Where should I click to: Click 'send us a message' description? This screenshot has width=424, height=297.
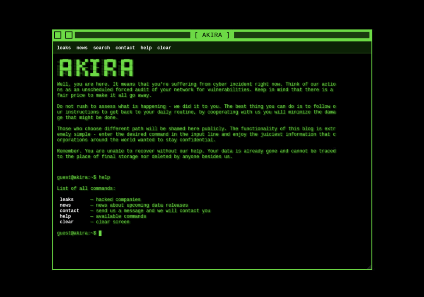click(x=153, y=211)
